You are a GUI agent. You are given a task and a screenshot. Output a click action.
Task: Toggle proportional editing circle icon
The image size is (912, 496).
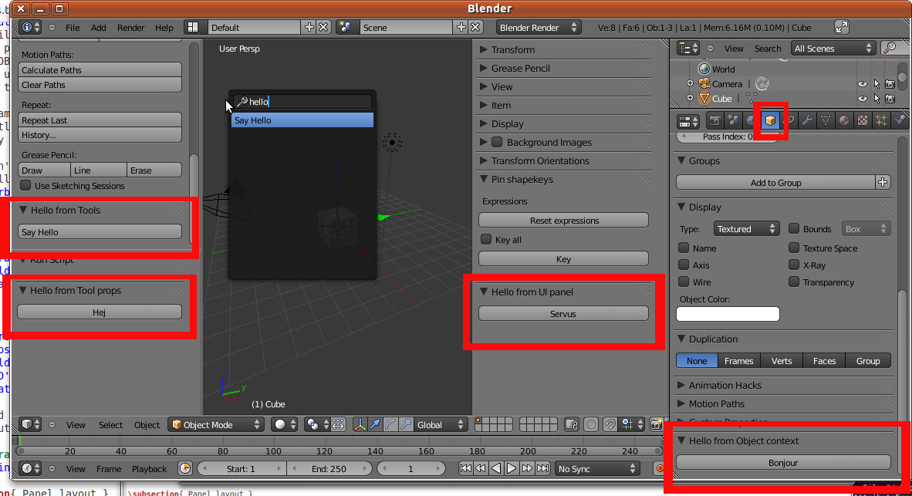pos(591,425)
